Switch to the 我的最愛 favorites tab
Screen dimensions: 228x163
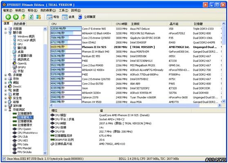(20, 24)
